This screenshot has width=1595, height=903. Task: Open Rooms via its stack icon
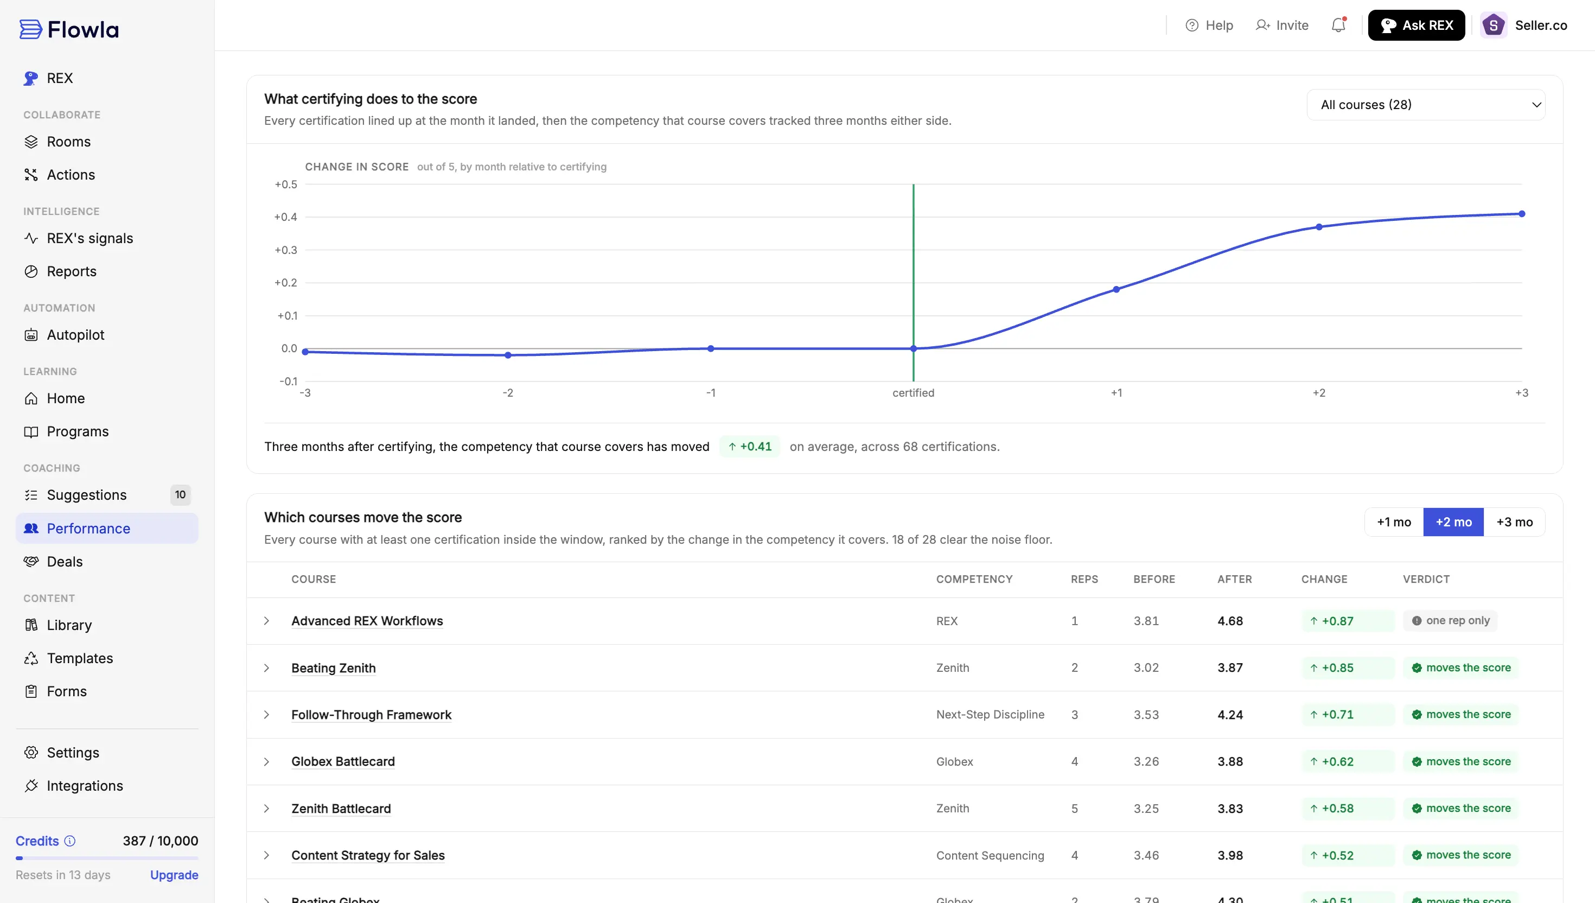[31, 142]
